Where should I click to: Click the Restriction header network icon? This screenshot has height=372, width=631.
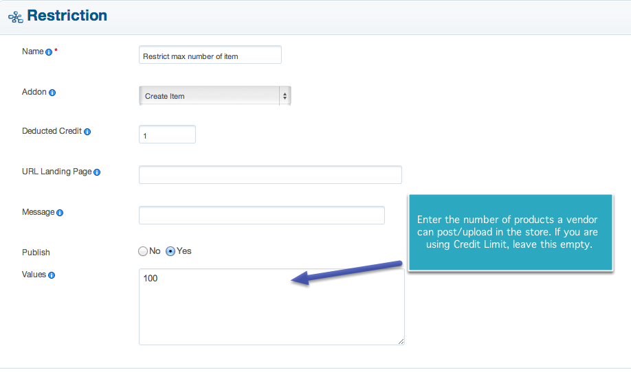click(x=16, y=17)
